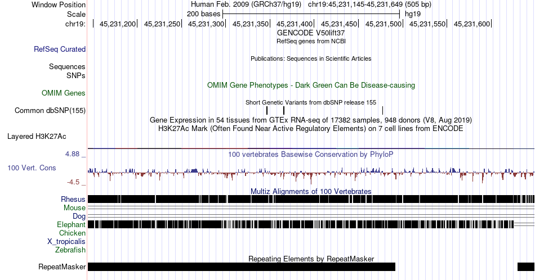Image resolution: width=535 pixels, height=280 pixels.
Task: Click Publications: Sequences in Scientific Articles title
Action: tap(311, 58)
